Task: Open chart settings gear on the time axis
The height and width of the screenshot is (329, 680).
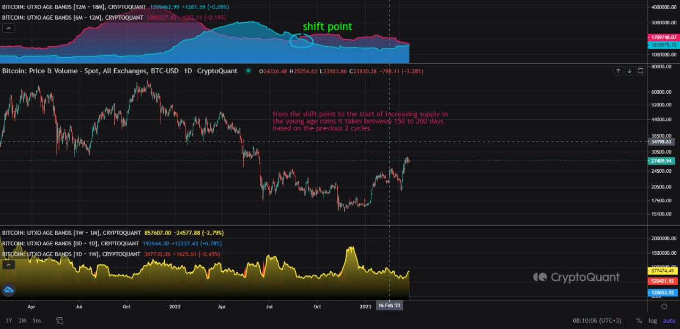Action: tap(664, 306)
